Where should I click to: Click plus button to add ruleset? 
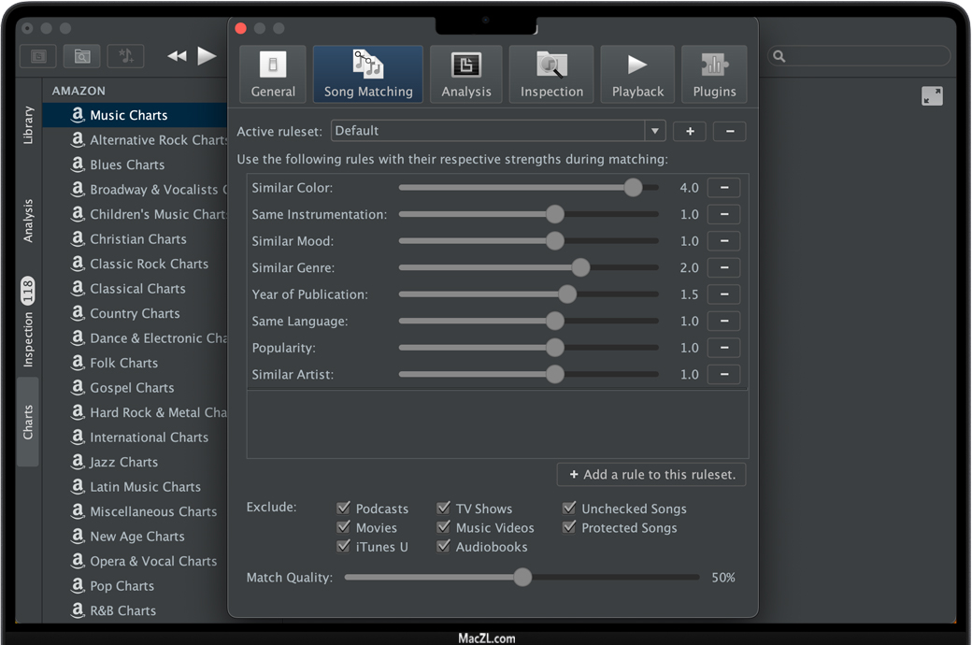(x=690, y=131)
